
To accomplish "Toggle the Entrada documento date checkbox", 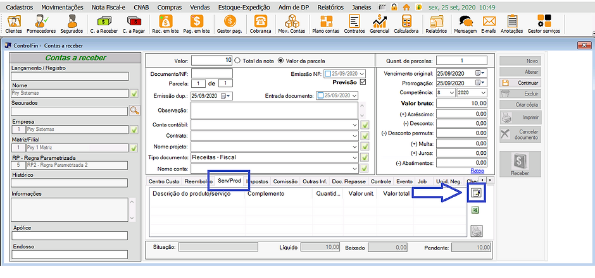I will coord(320,96).
